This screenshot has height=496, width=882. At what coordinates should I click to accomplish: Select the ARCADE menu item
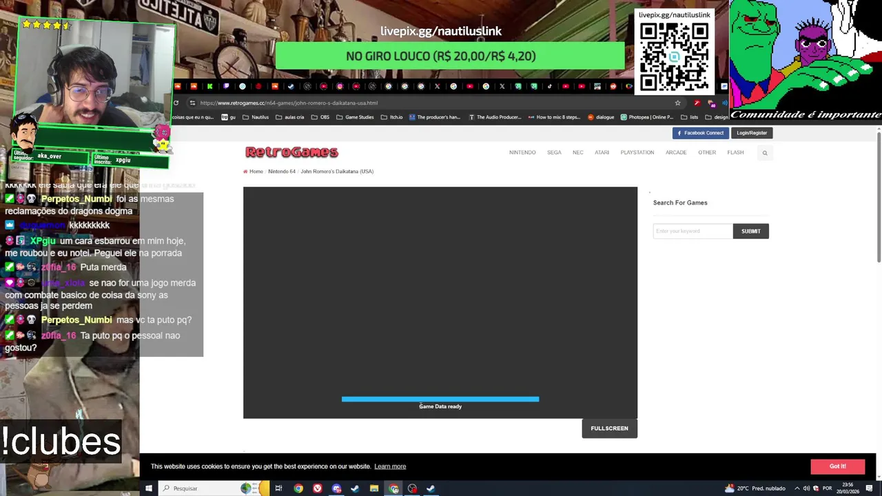click(676, 152)
